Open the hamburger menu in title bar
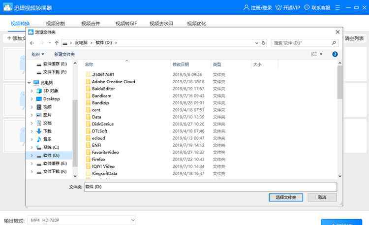Image resolution: width=369 pixels, height=225 pixels. tap(338, 7)
